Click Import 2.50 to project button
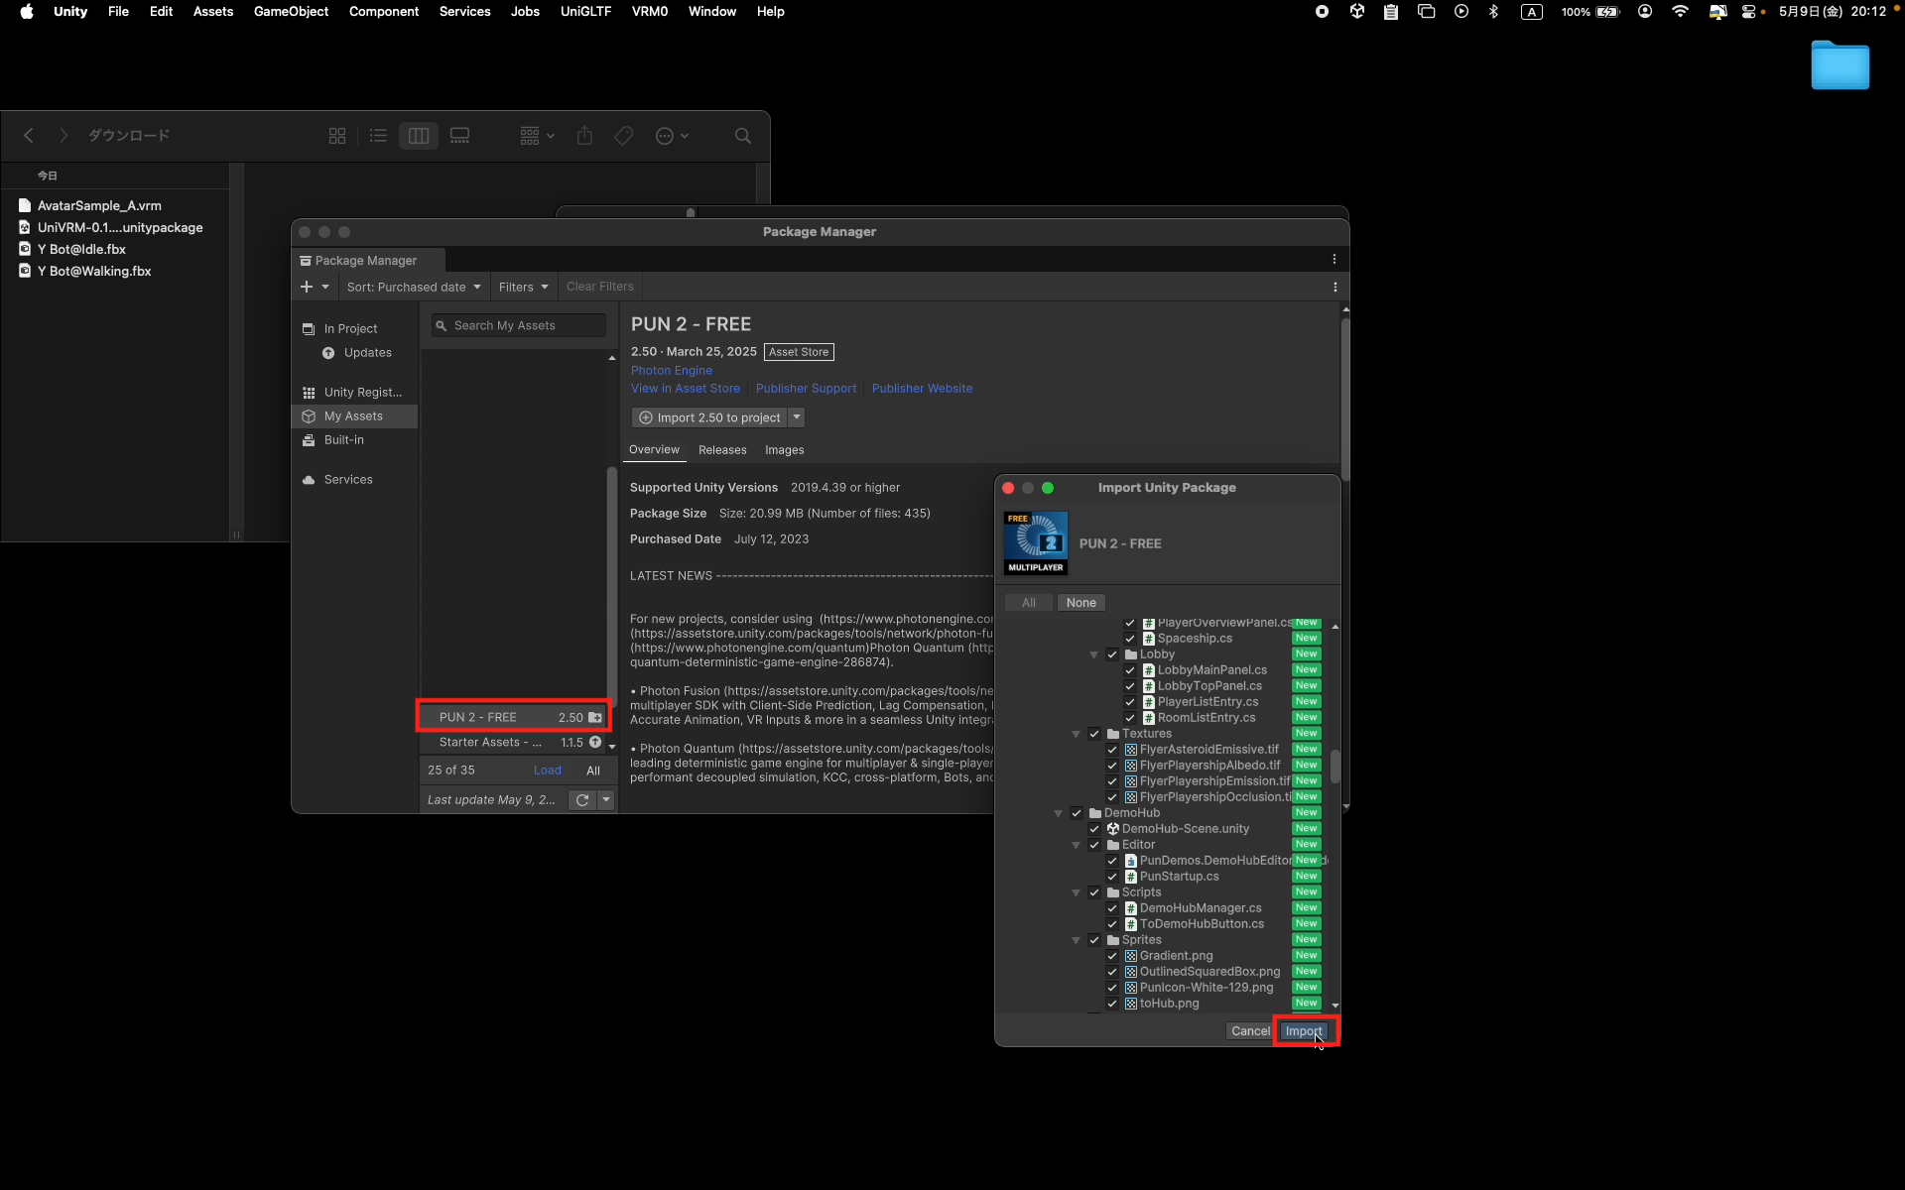This screenshot has height=1190, width=1905. point(709,417)
